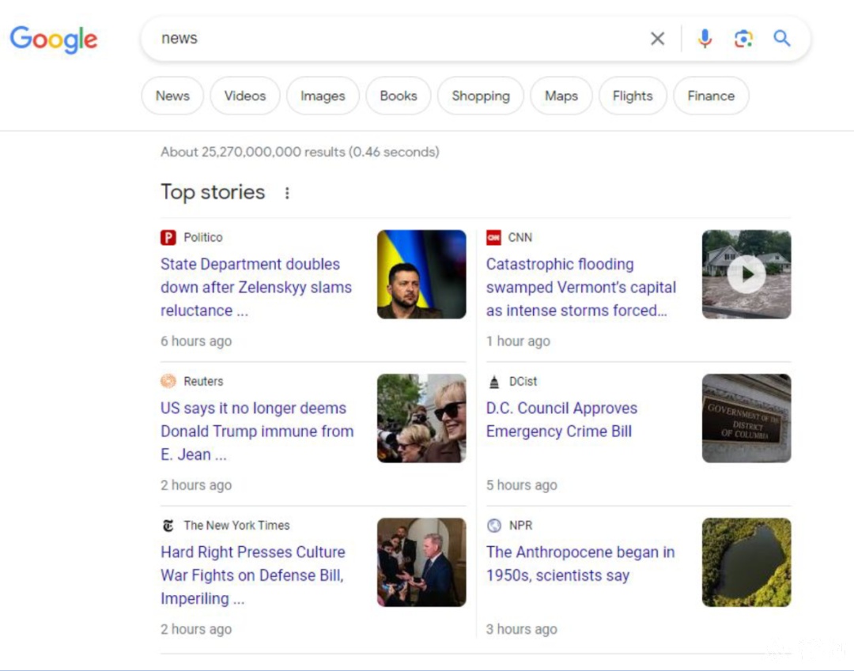Click the Politico source favicon
The height and width of the screenshot is (671, 854).
pos(168,238)
